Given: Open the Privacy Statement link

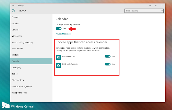Looking at the screenshot, I should [x=63, y=34].
